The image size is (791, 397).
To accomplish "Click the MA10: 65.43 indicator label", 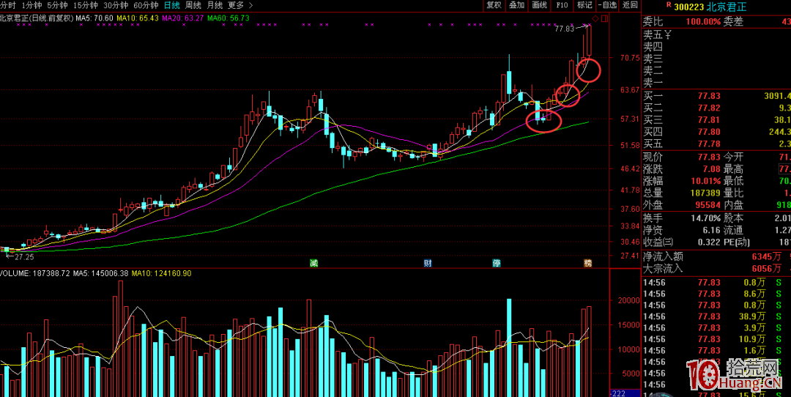I will (x=138, y=18).
